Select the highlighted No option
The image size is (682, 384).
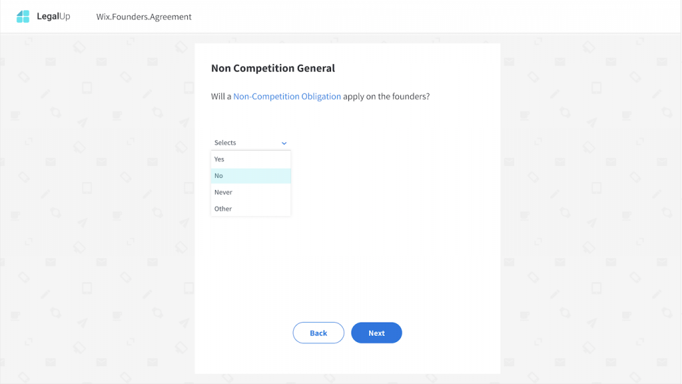click(x=250, y=176)
